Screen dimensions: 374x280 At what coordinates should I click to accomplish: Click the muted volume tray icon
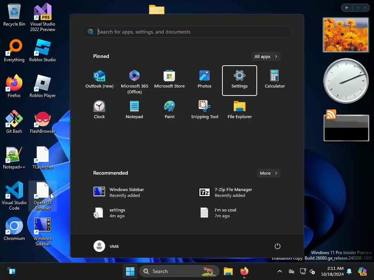pyautogui.click(x=312, y=271)
